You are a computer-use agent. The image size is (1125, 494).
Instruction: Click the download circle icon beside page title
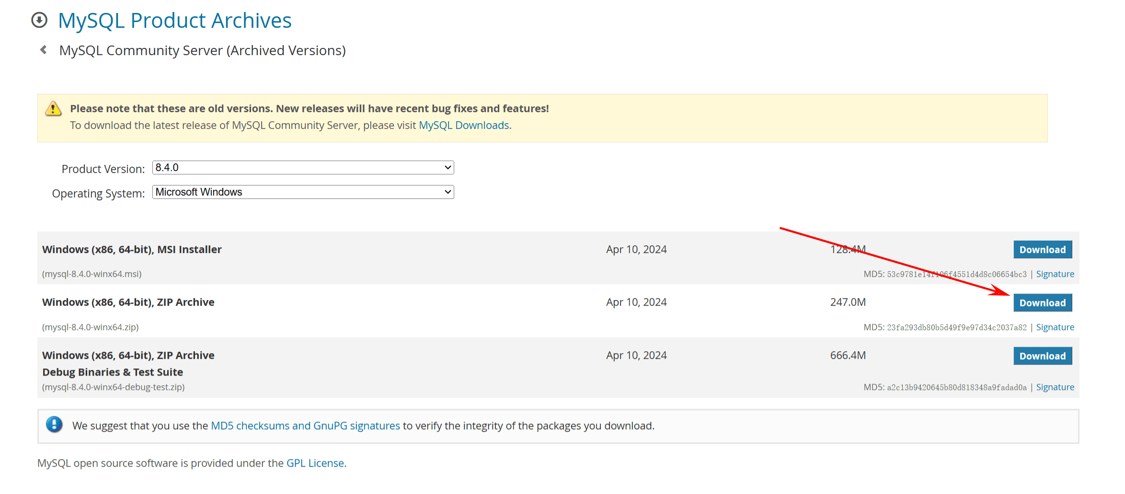(39, 20)
